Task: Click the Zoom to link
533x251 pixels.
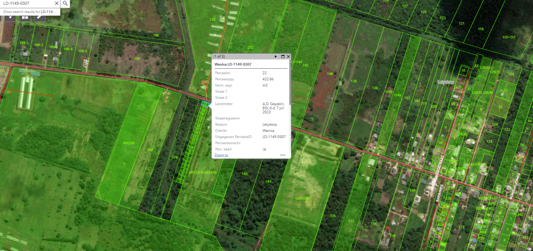Action: click(221, 155)
